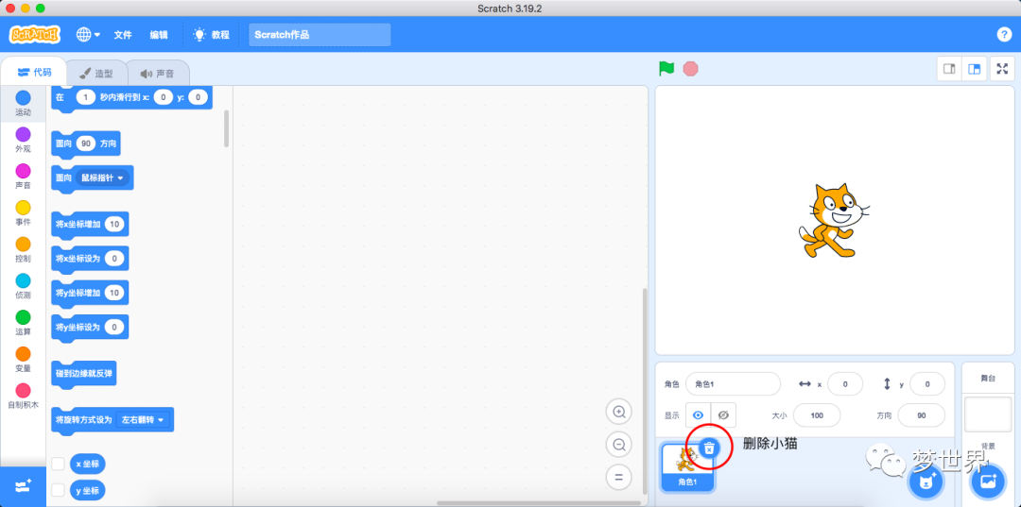
Task: Enter full screen stage mode
Action: click(1003, 69)
